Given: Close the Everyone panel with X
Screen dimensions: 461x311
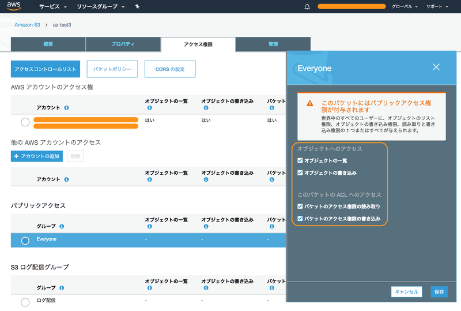Looking at the screenshot, I should (x=436, y=67).
